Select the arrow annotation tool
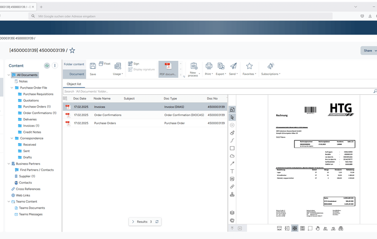Viewport: 377px width, 239px height. pyautogui.click(x=232, y=163)
